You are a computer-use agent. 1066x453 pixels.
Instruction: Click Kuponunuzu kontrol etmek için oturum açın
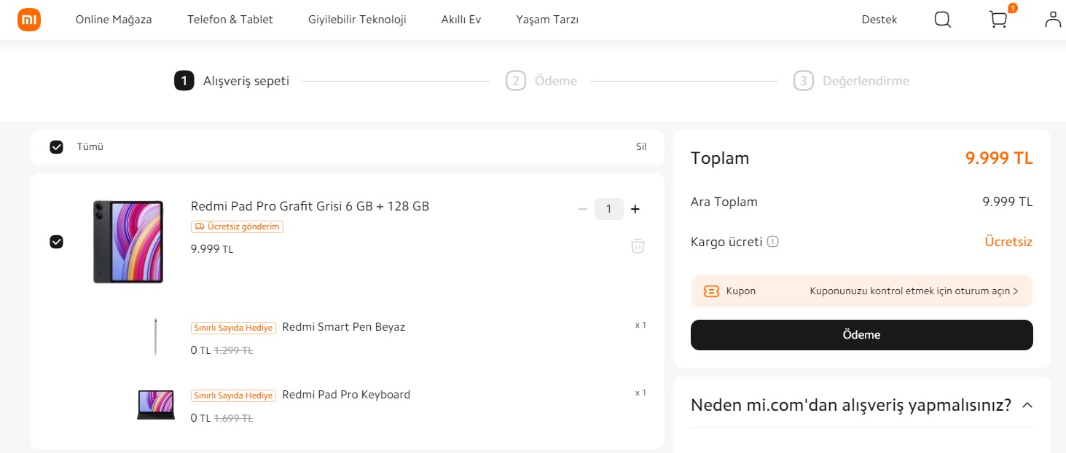[x=909, y=291]
